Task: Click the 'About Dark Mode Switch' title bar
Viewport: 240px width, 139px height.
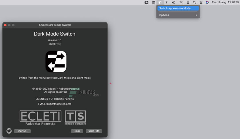Action: 55,25
